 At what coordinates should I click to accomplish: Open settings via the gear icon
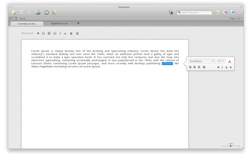pyautogui.click(x=240, y=12)
